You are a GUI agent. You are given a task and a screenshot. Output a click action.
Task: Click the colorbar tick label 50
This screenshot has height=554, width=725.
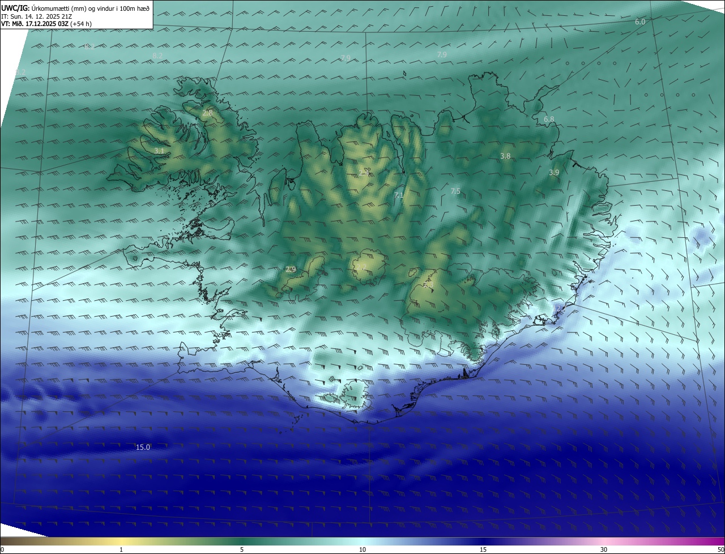click(720, 549)
